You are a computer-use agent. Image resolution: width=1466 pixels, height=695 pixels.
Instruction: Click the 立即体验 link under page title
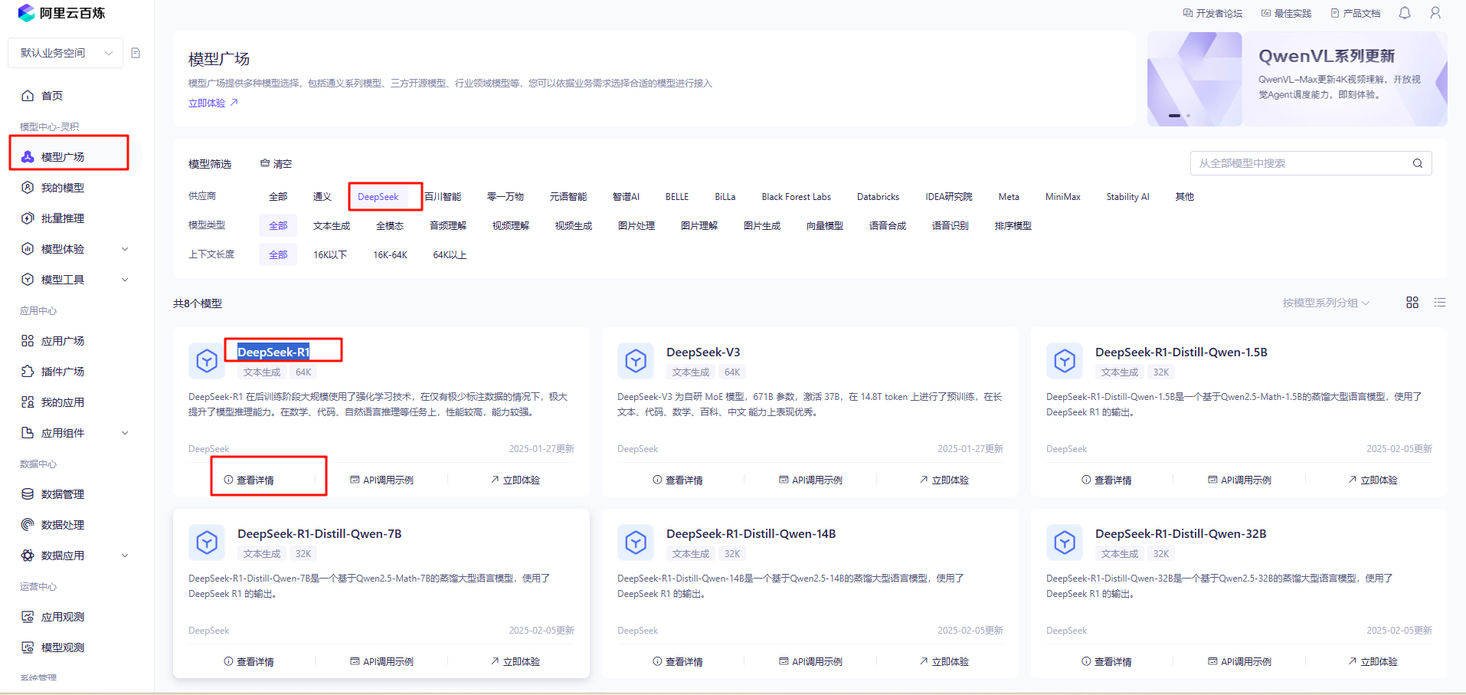coord(213,103)
